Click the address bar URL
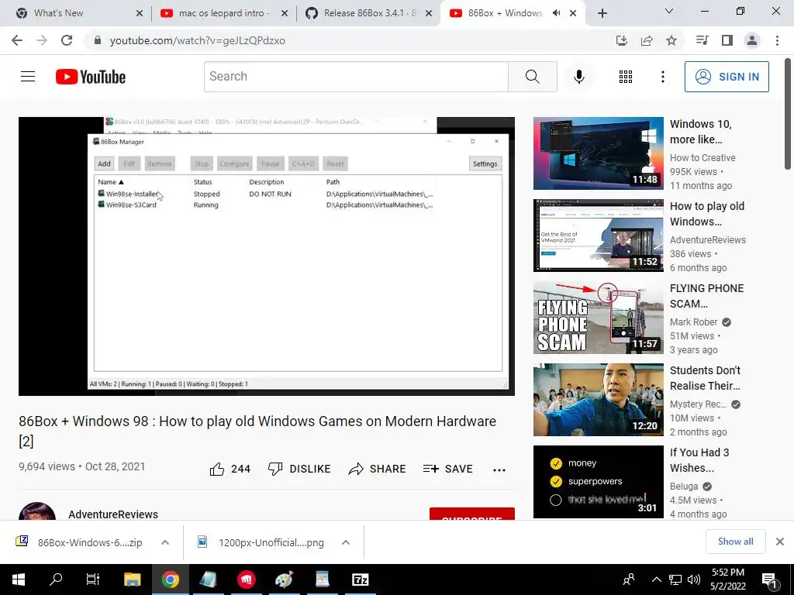Image resolution: width=794 pixels, height=595 pixels. [x=197, y=40]
